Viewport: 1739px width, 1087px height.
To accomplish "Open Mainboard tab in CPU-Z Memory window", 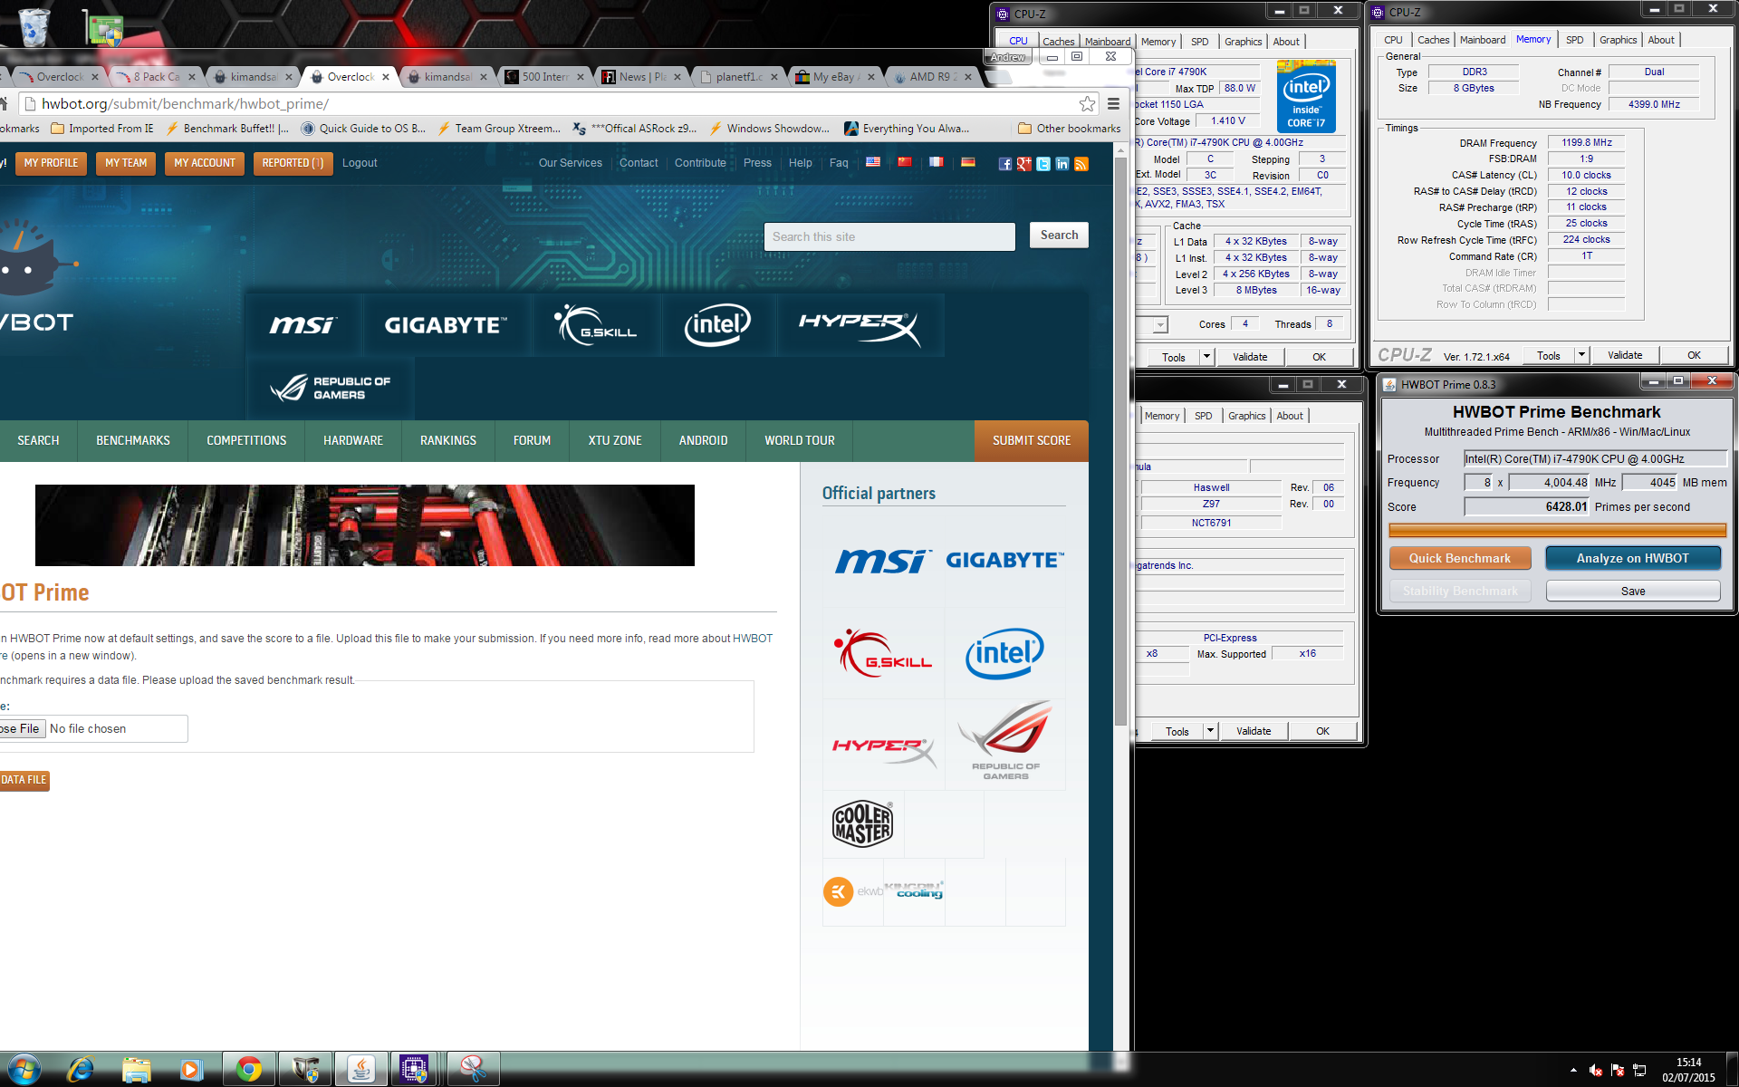I will tap(1482, 40).
